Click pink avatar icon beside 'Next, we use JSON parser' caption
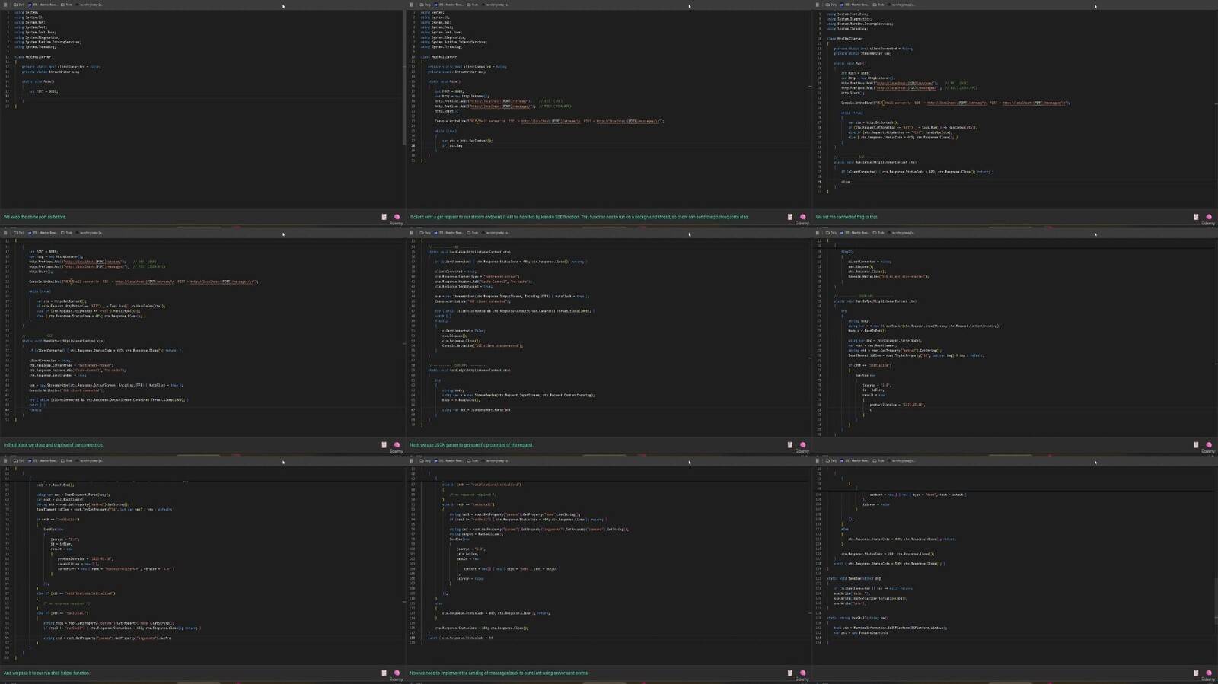Screen dimensions: 1218x684 pyautogui.click(x=802, y=445)
